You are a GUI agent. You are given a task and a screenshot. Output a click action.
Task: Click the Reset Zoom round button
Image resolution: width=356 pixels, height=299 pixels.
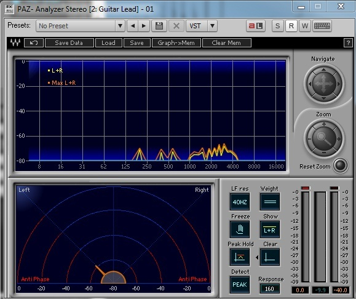341,165
